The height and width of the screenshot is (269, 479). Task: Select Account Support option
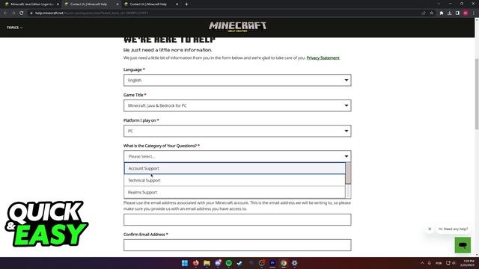234,168
